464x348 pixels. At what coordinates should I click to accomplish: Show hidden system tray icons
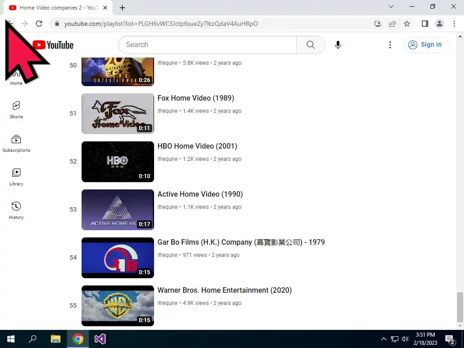tap(383, 339)
